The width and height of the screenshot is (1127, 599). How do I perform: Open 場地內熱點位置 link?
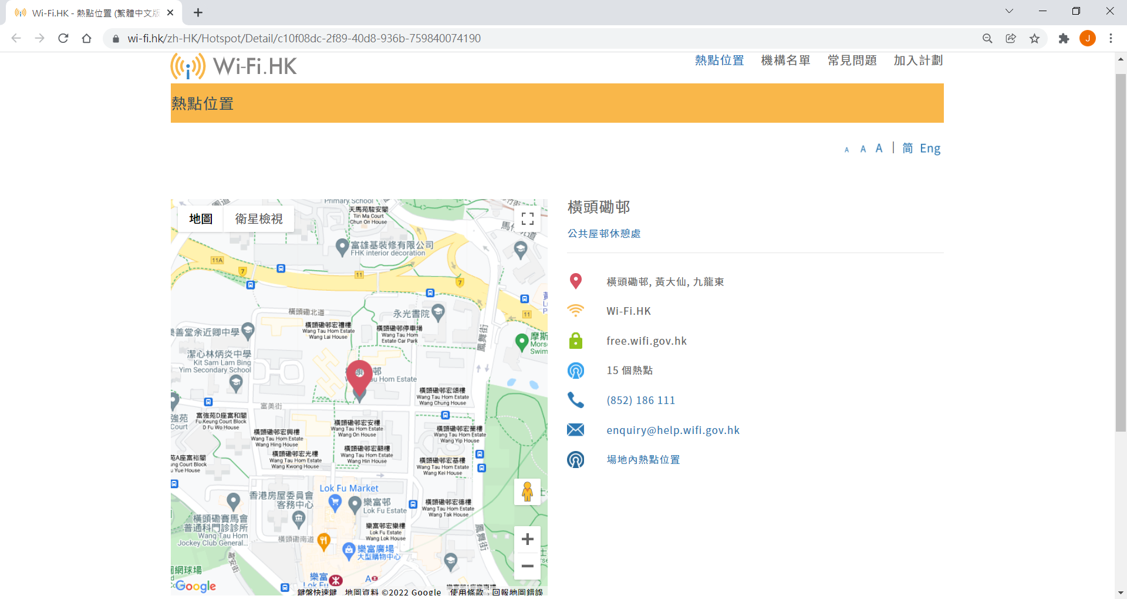pyautogui.click(x=643, y=460)
